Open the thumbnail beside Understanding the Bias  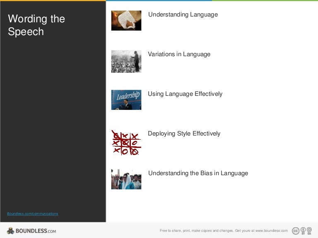pyautogui.click(x=126, y=179)
